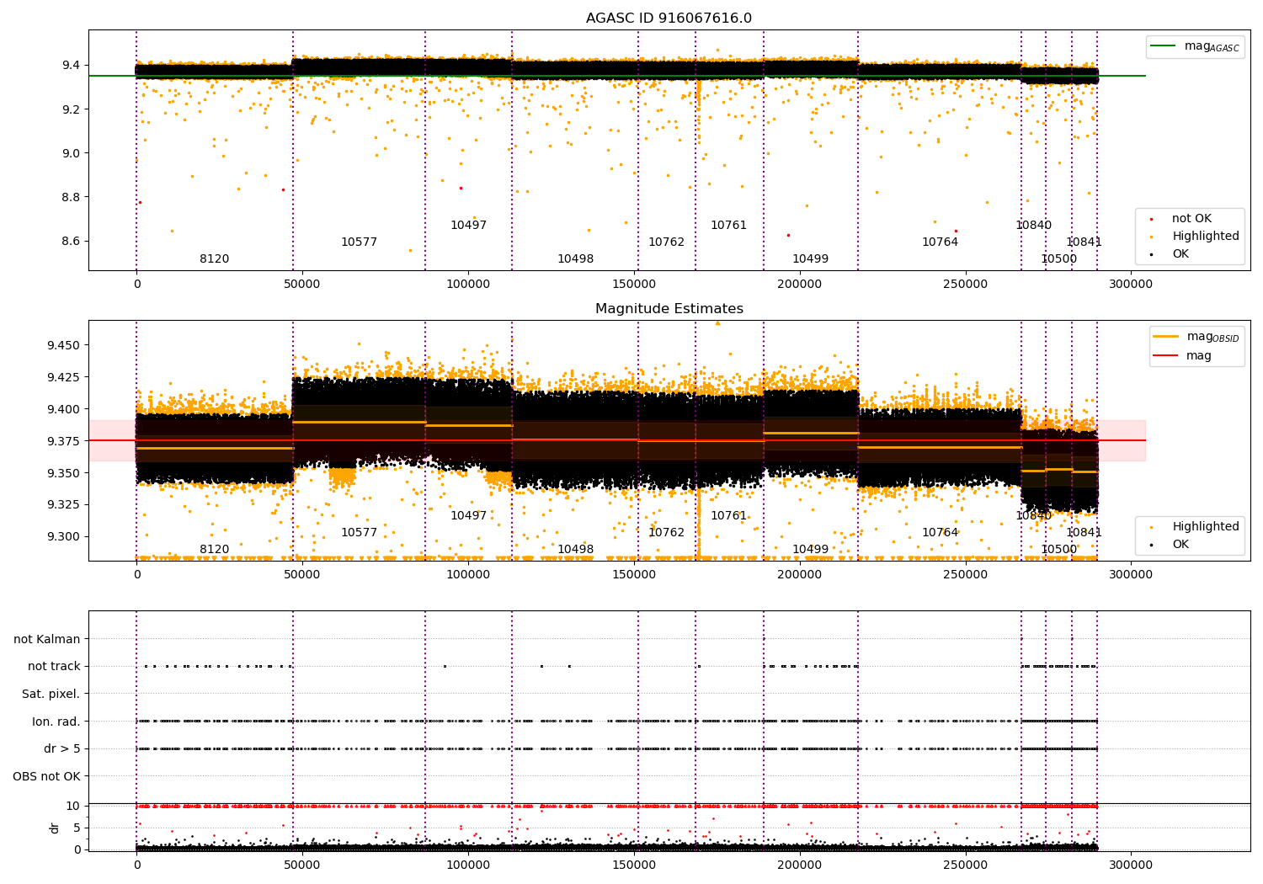Click the 'not OK' legend entry
Viewport: 1263px width, 884px height.
pos(1191,219)
